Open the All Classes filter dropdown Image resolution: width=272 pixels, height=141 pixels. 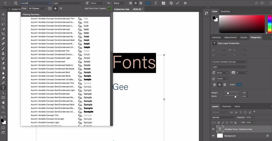pyautogui.click(x=37, y=8)
